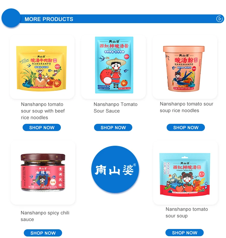Shop now for Nanshanpo tomato sour soup
The width and height of the screenshot is (226, 238).
(x=184, y=233)
